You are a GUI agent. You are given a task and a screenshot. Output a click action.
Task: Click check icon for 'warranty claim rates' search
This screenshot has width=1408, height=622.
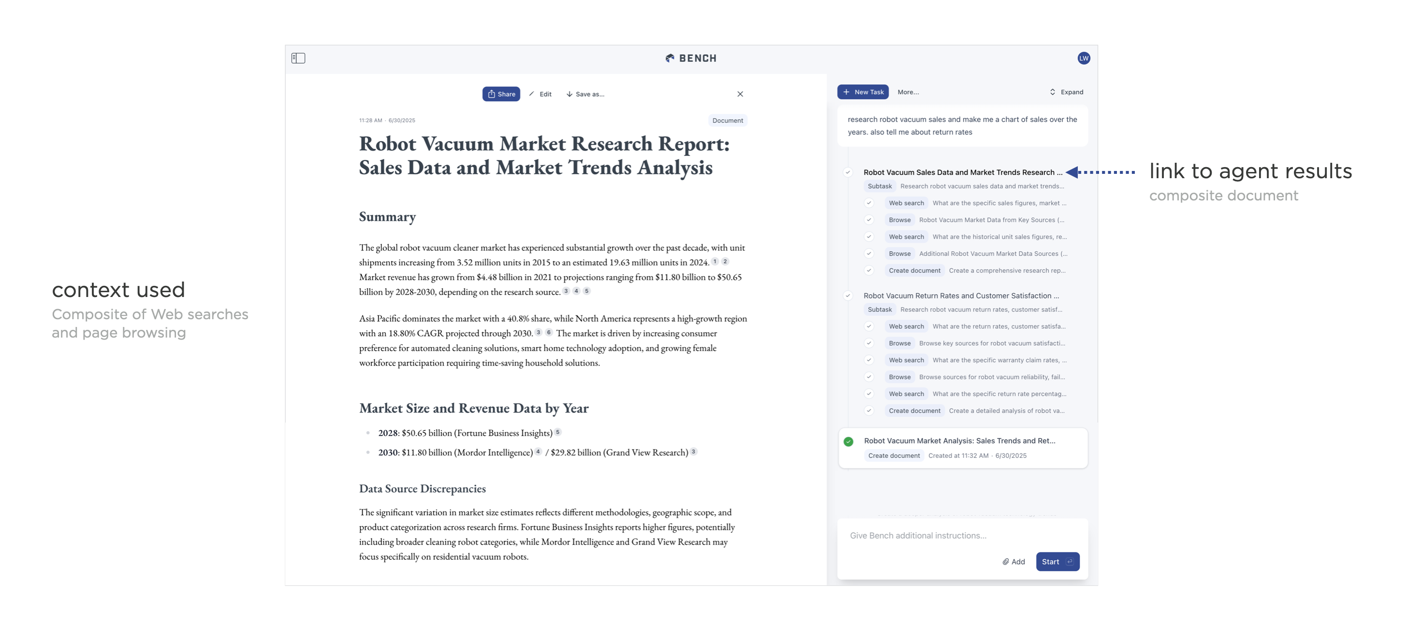click(869, 360)
